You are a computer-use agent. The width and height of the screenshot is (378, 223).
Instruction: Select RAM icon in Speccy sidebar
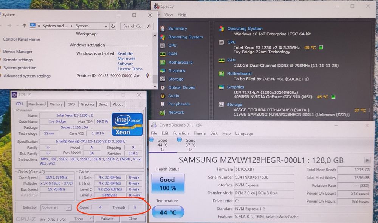tap(163, 54)
